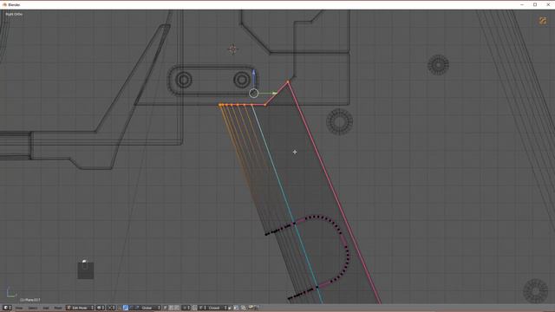Viewport: 555px width, 312px height.
Task: Click the orange region toggle icon top-right
Action: click(543, 21)
